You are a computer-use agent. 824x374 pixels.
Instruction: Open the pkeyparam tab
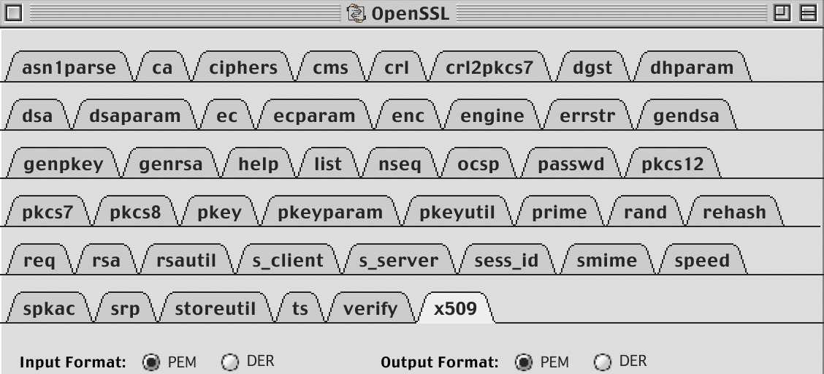tap(330, 212)
